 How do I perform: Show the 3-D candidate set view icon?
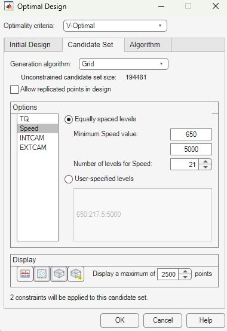tap(59, 274)
